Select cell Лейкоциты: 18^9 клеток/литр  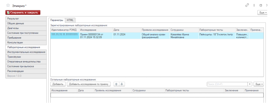tap(217, 36)
